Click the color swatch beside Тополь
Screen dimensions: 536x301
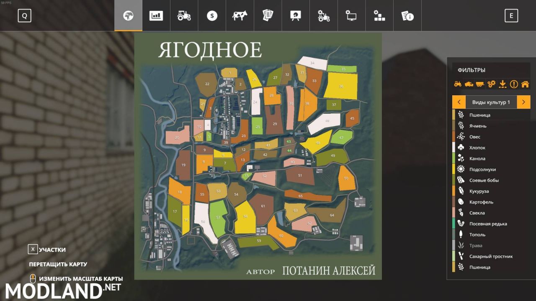(454, 235)
